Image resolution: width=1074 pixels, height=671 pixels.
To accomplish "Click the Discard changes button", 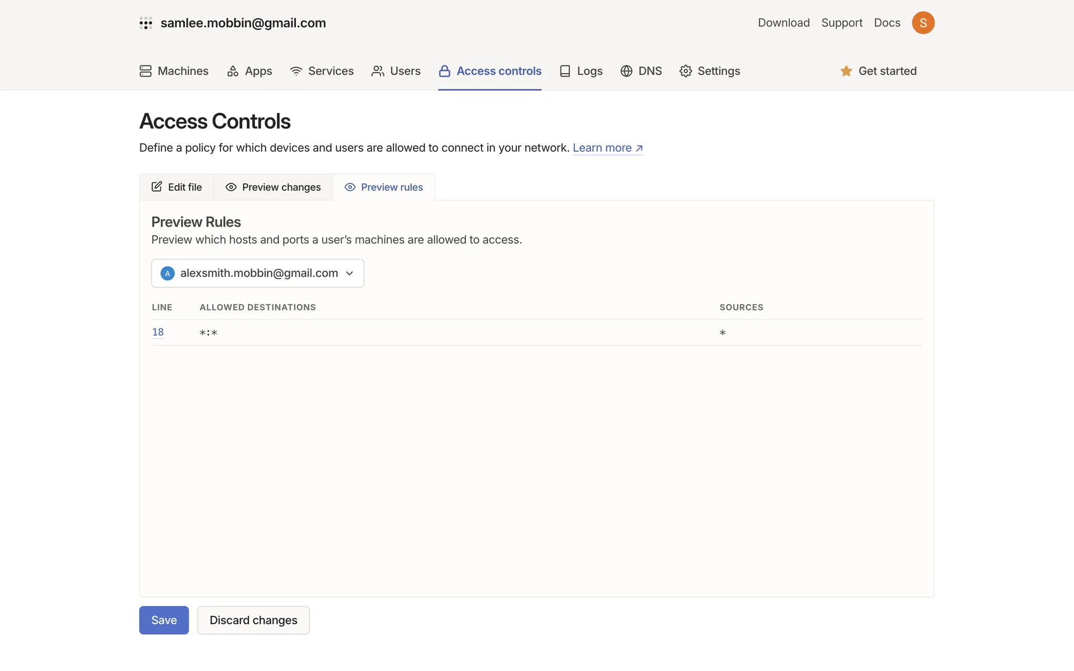I will point(253,620).
